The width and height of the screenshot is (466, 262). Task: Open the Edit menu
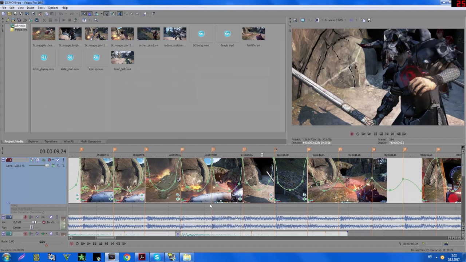12,8
